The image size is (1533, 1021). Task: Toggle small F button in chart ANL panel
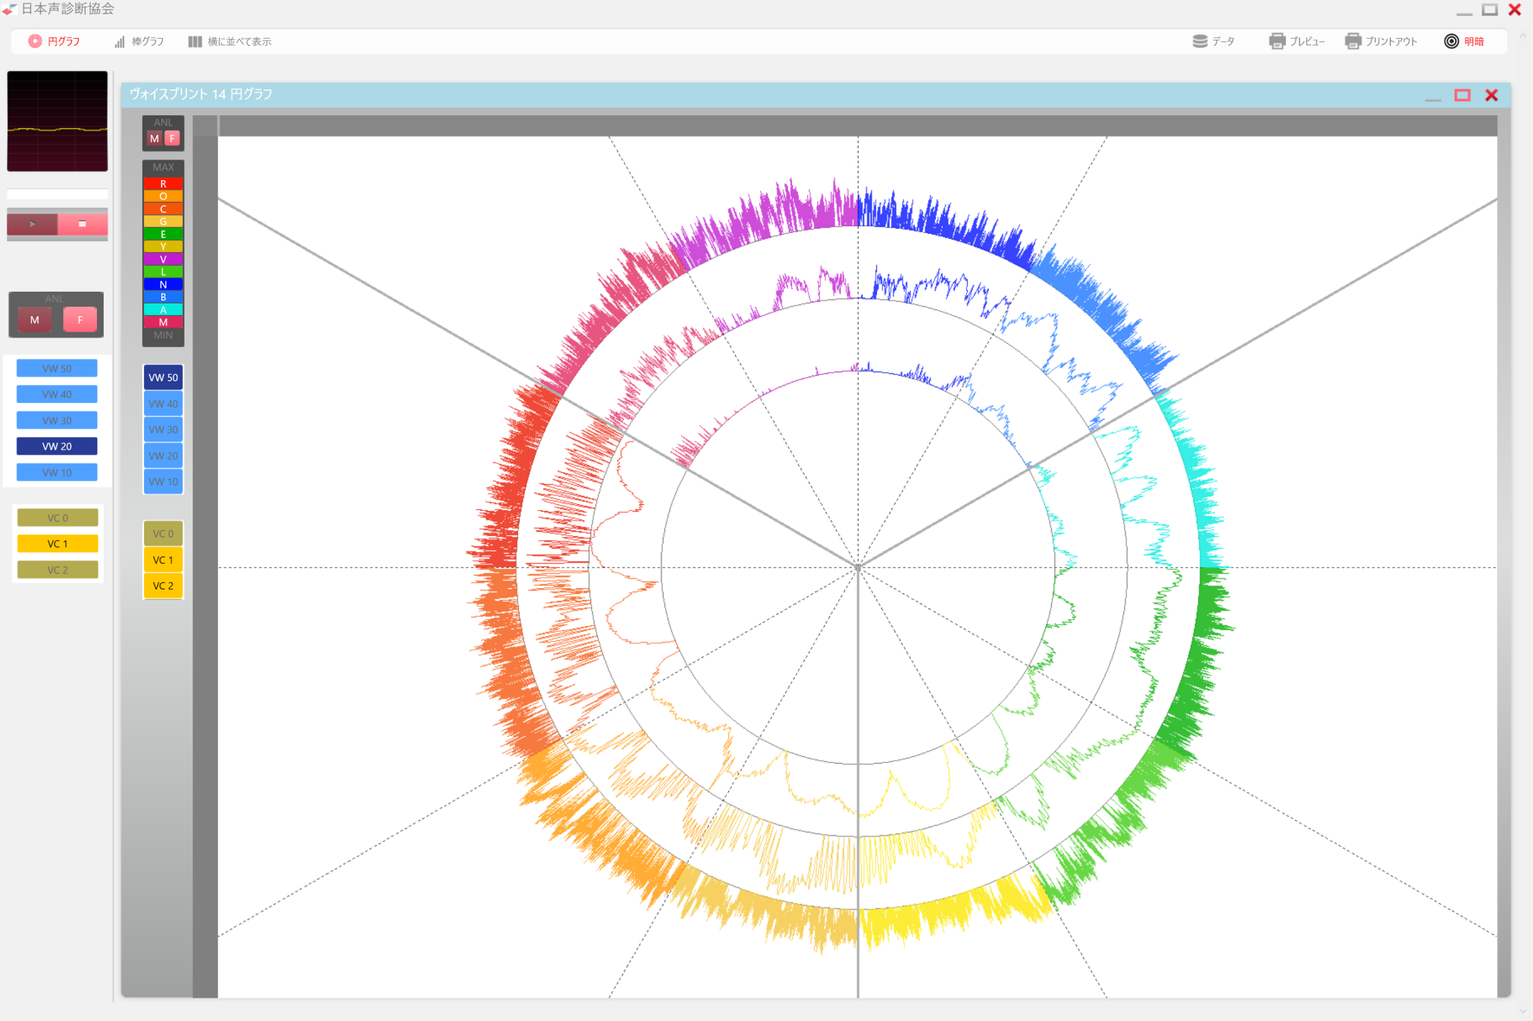coord(172,138)
